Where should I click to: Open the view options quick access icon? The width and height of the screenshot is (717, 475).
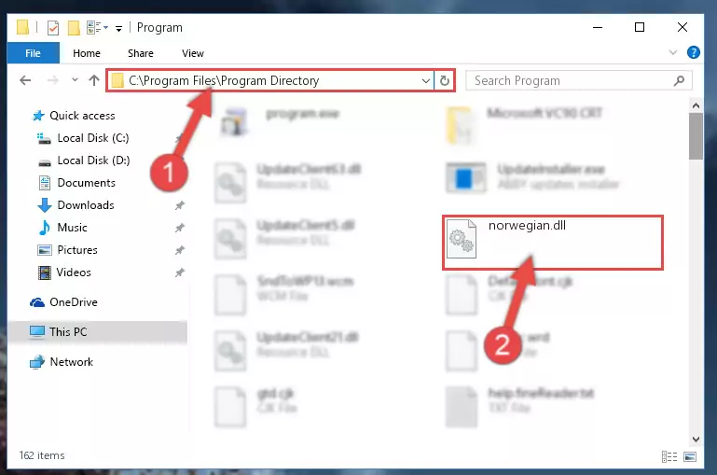point(96,27)
